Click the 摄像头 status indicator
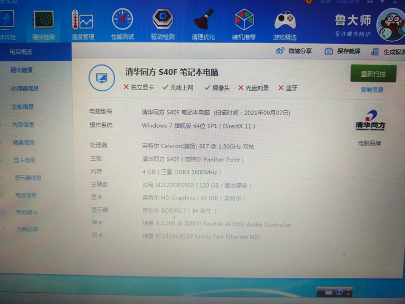The height and width of the screenshot is (304, 405). (217, 87)
